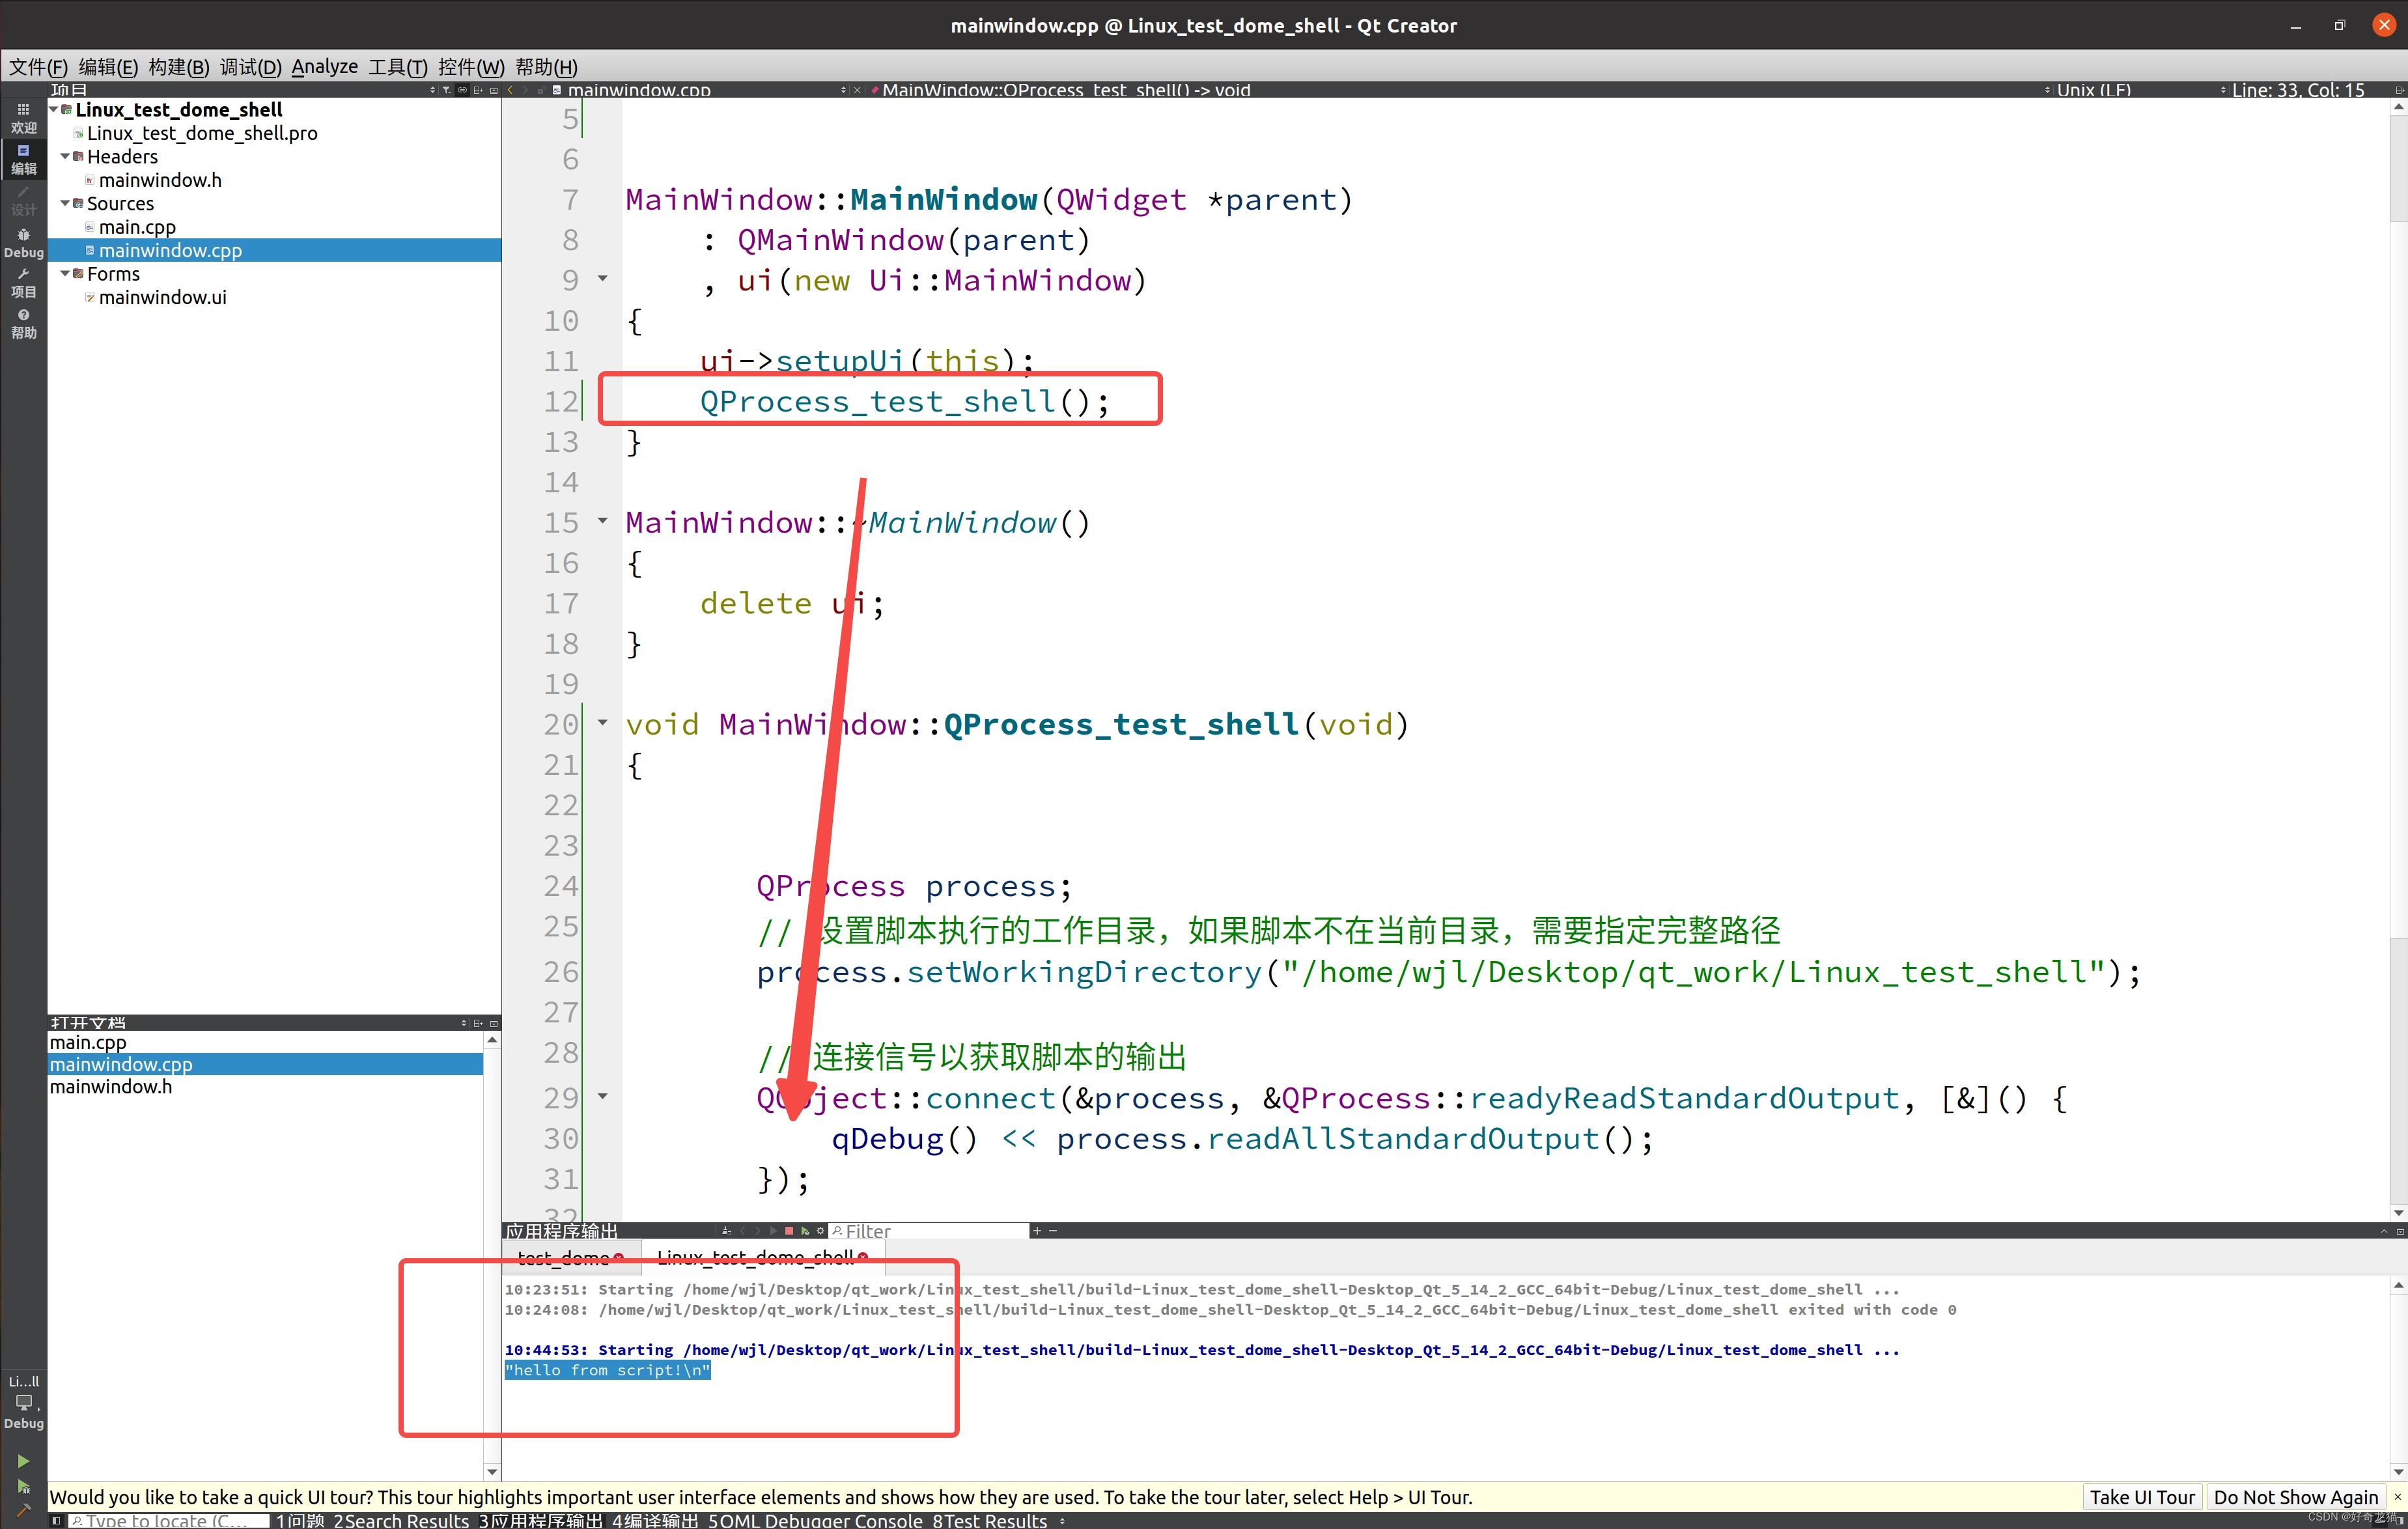Collapse the Forms folder

point(65,273)
